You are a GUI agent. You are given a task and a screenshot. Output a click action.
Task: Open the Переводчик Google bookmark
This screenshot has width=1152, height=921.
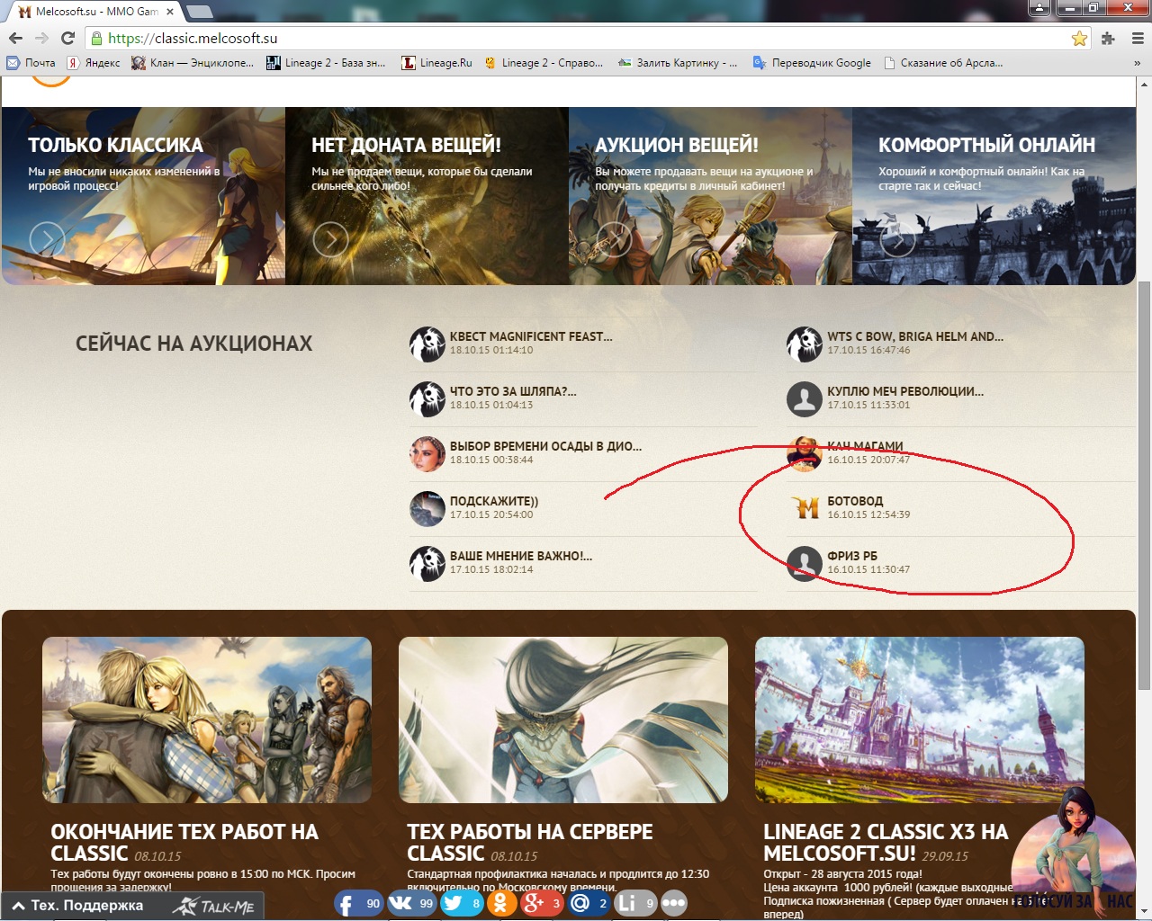click(x=812, y=63)
